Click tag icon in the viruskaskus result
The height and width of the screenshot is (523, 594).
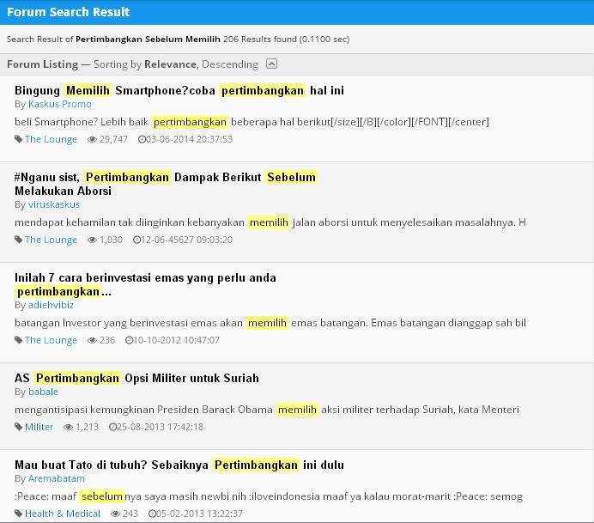point(18,240)
